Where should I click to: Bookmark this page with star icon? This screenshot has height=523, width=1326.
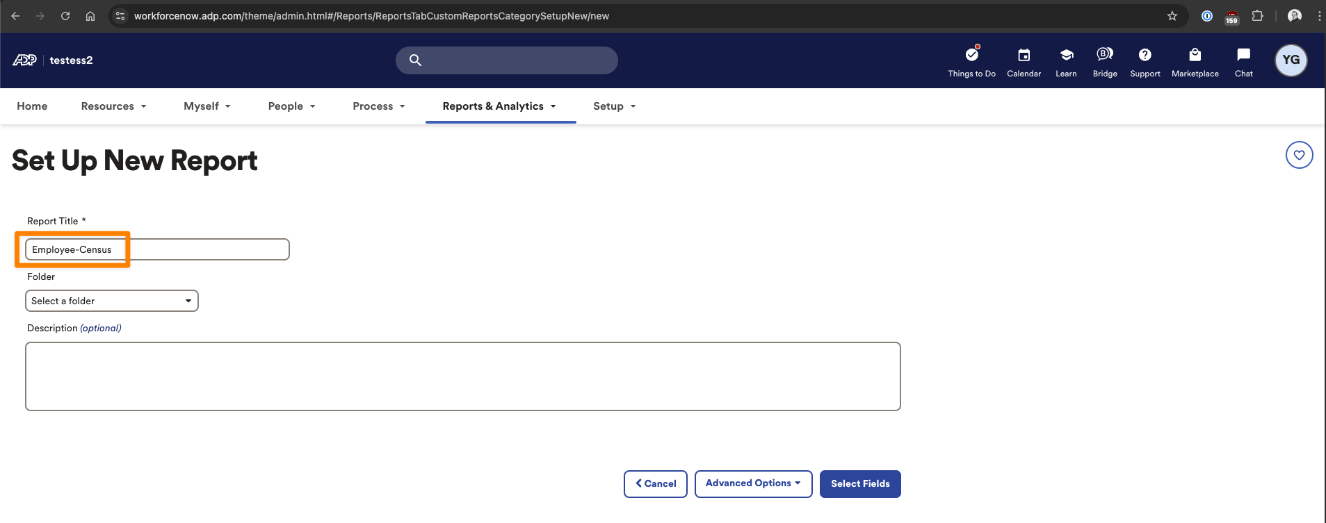pos(1172,16)
